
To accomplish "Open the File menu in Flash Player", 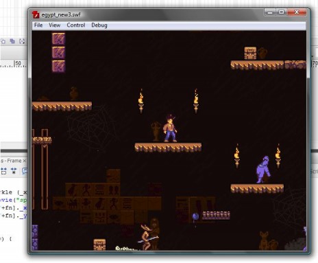I will pyautogui.click(x=38, y=25).
